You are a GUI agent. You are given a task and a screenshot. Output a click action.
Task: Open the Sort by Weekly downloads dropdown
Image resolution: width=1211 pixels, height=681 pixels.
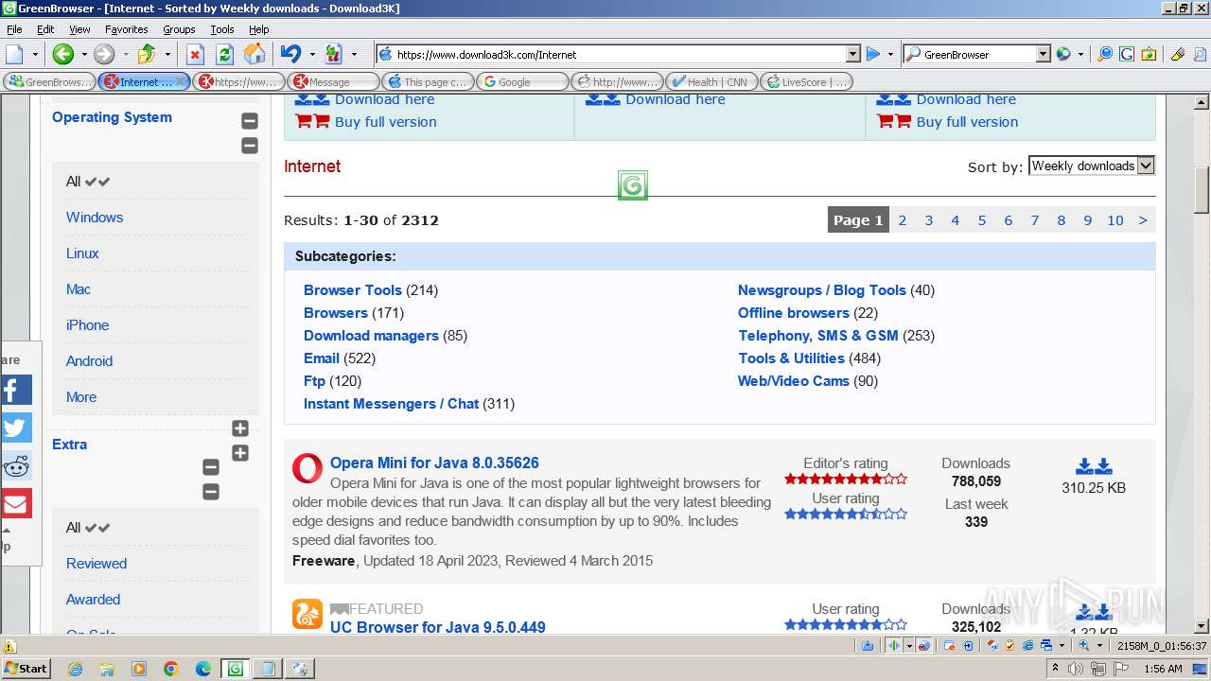tap(1092, 166)
